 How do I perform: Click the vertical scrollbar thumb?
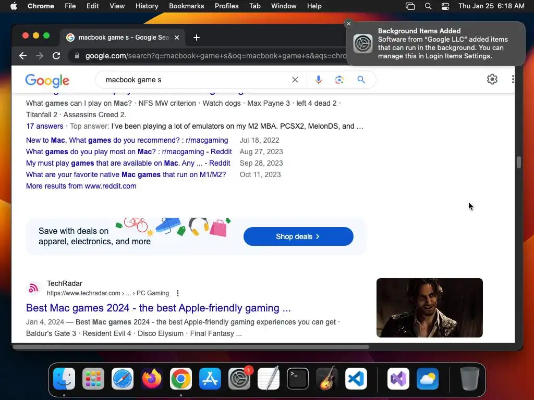click(519, 162)
